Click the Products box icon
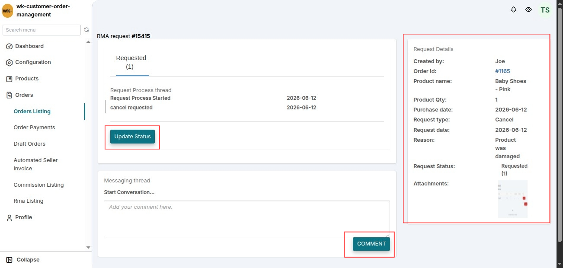The height and width of the screenshot is (268, 563). tap(9, 79)
